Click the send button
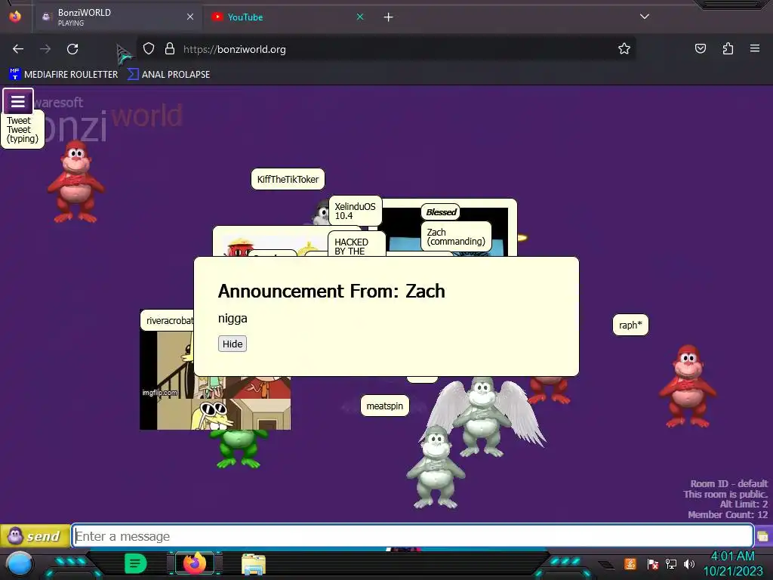This screenshot has height=580, width=773. click(x=35, y=536)
